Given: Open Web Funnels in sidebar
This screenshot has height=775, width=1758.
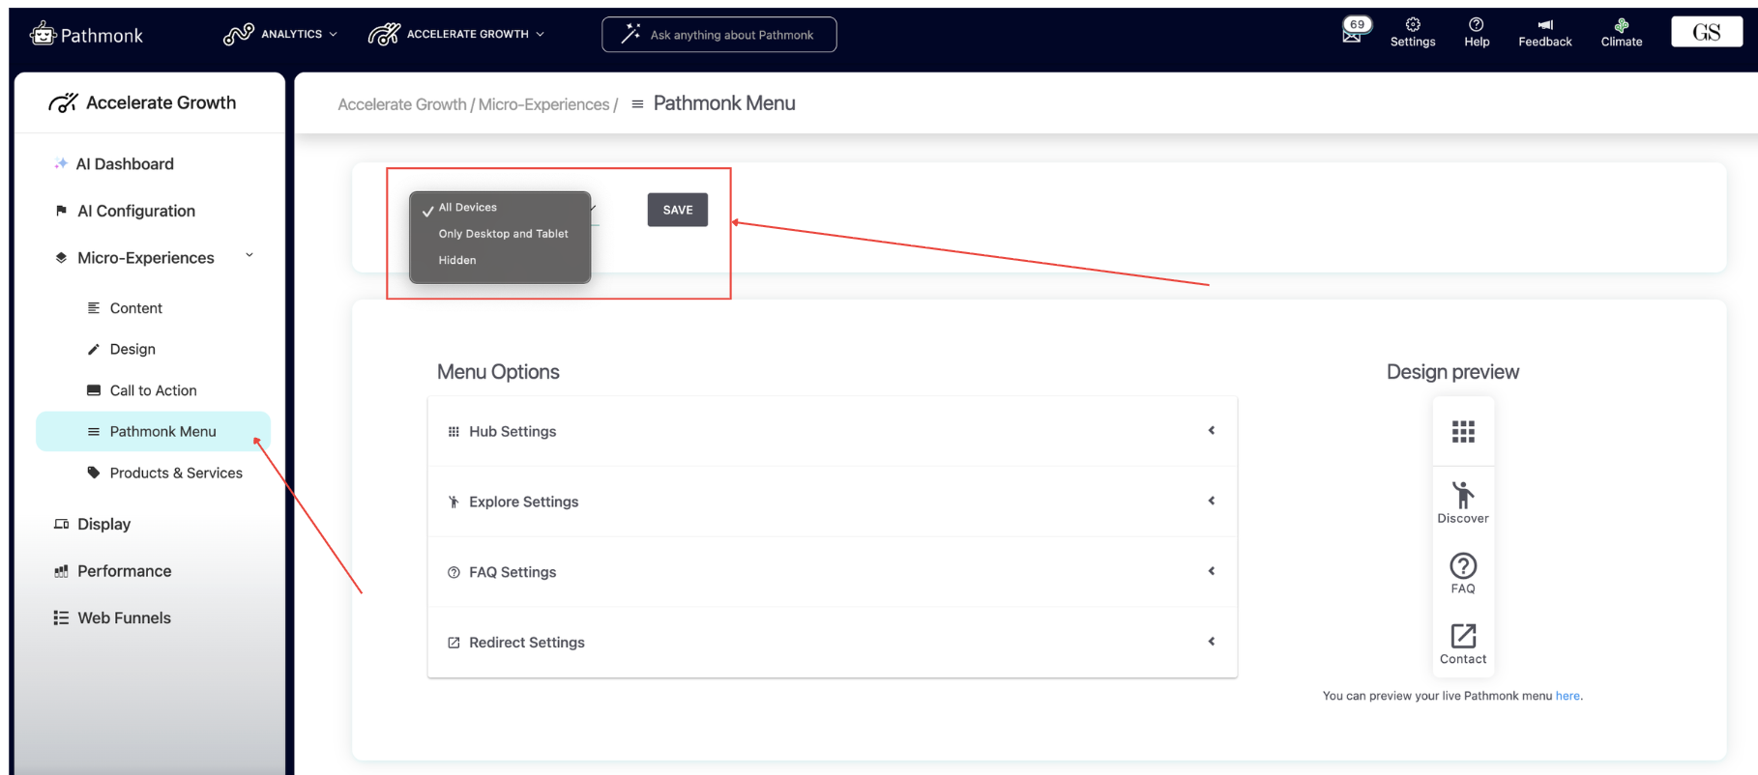Looking at the screenshot, I should click(124, 618).
